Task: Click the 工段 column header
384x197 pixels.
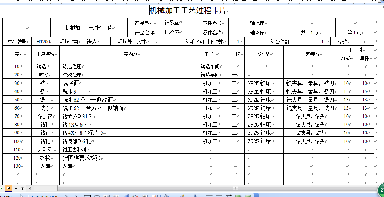Action: click(234, 54)
